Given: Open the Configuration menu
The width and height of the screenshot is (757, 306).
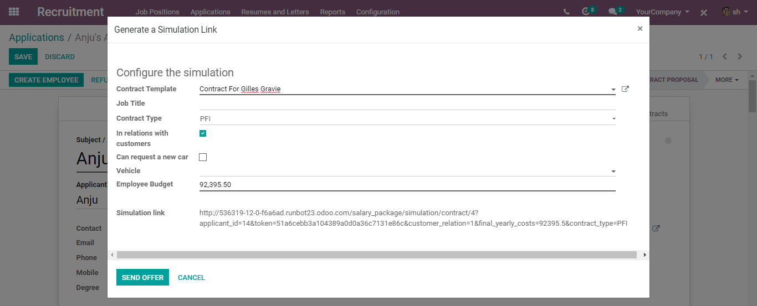Looking at the screenshot, I should (378, 12).
